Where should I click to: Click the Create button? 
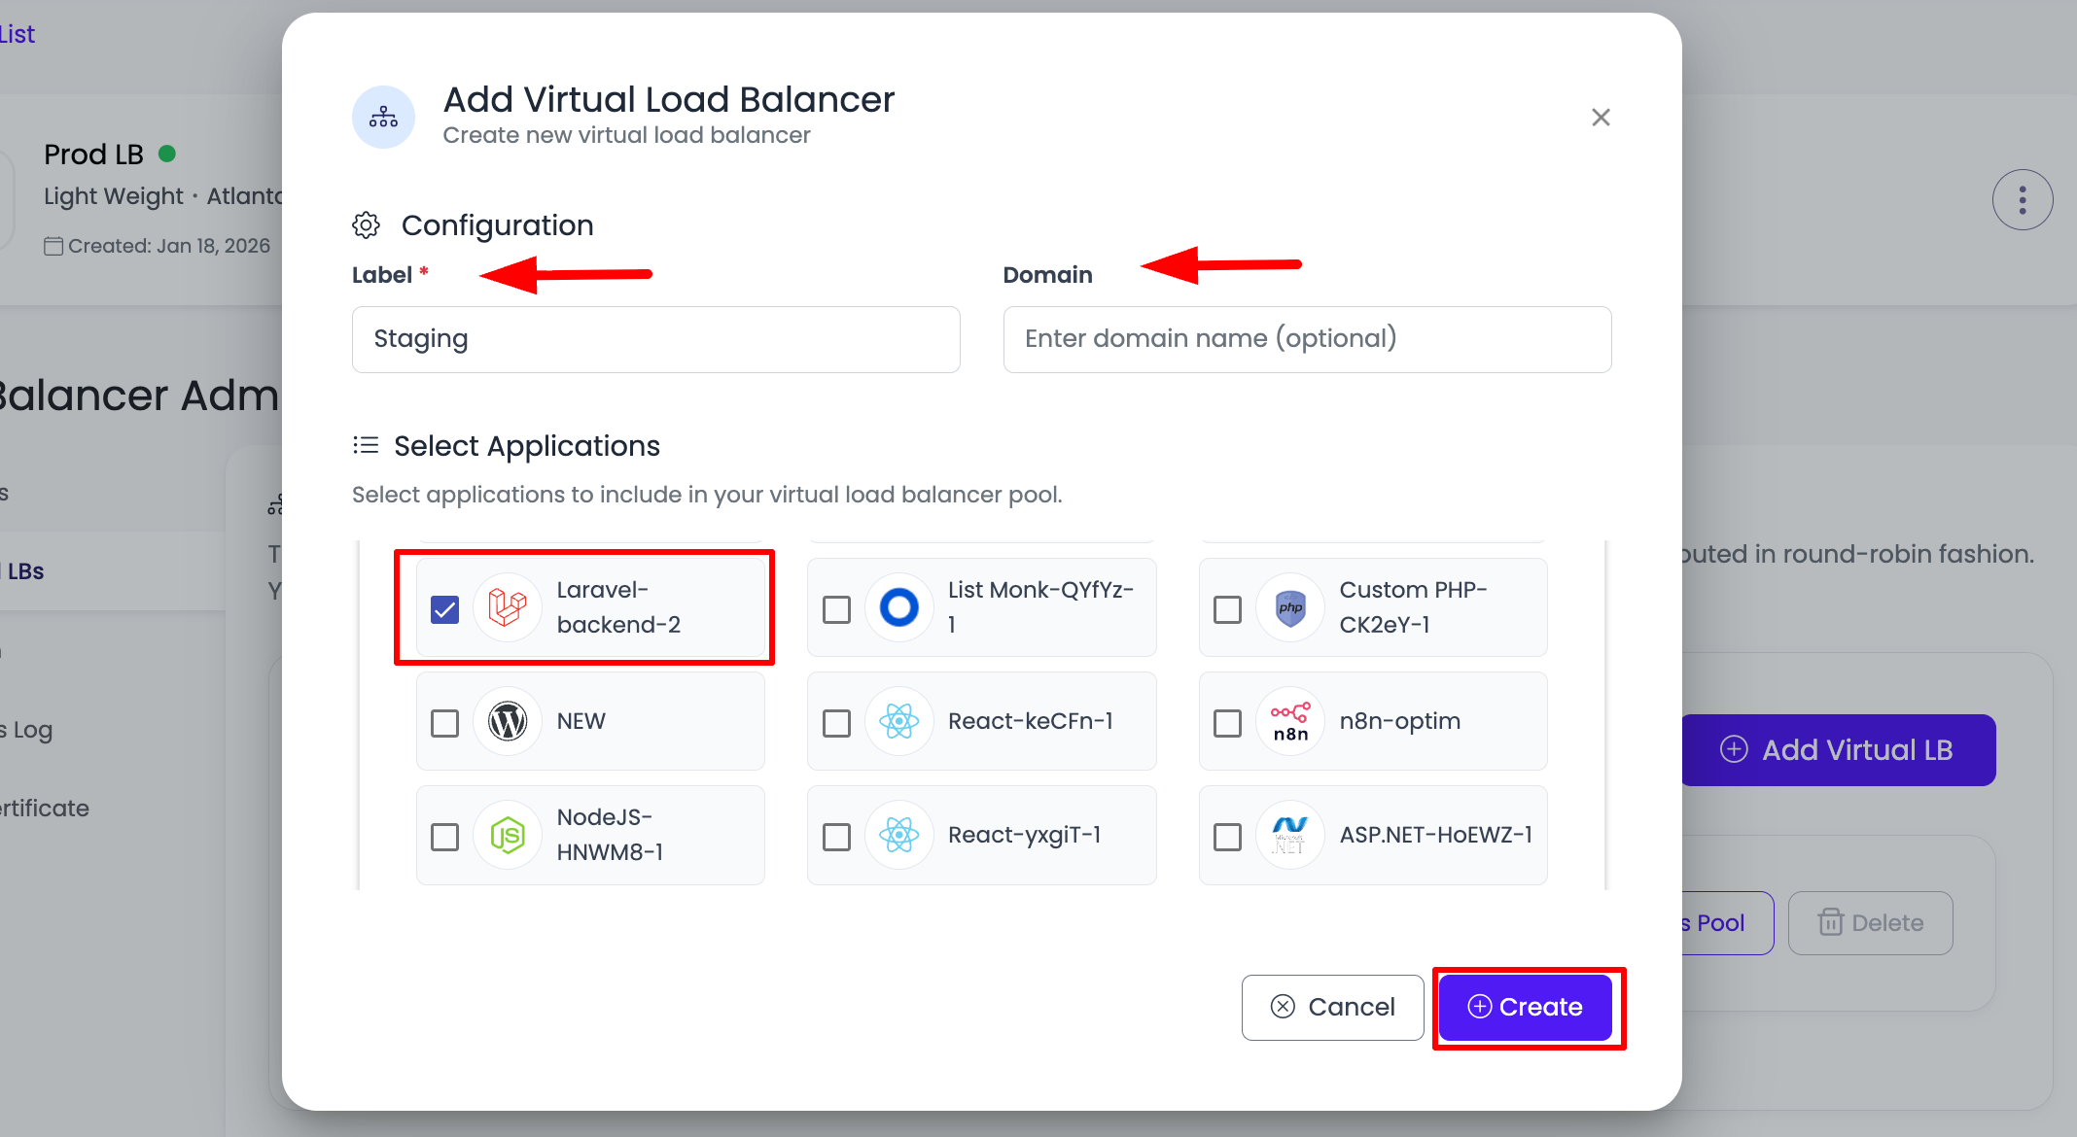(x=1525, y=1007)
